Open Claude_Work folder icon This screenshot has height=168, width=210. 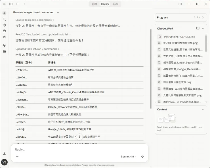198,28
